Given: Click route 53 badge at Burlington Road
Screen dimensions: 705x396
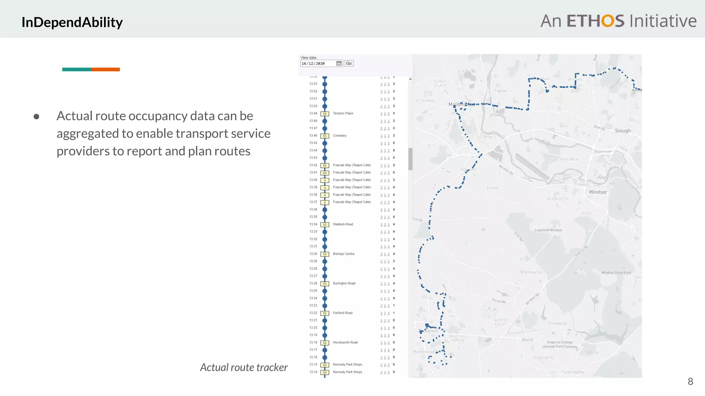Looking at the screenshot, I should point(325,284).
